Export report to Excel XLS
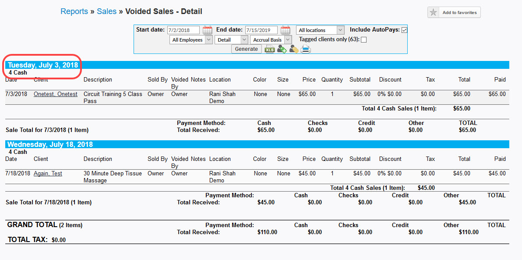522x260 pixels. [269, 49]
